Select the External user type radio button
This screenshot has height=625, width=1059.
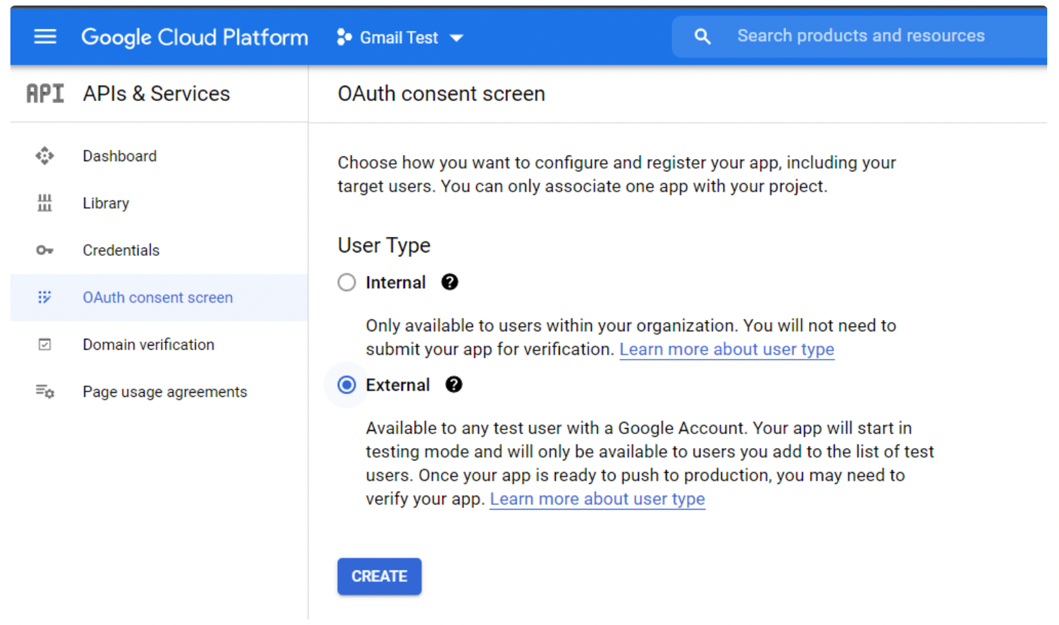tap(347, 384)
